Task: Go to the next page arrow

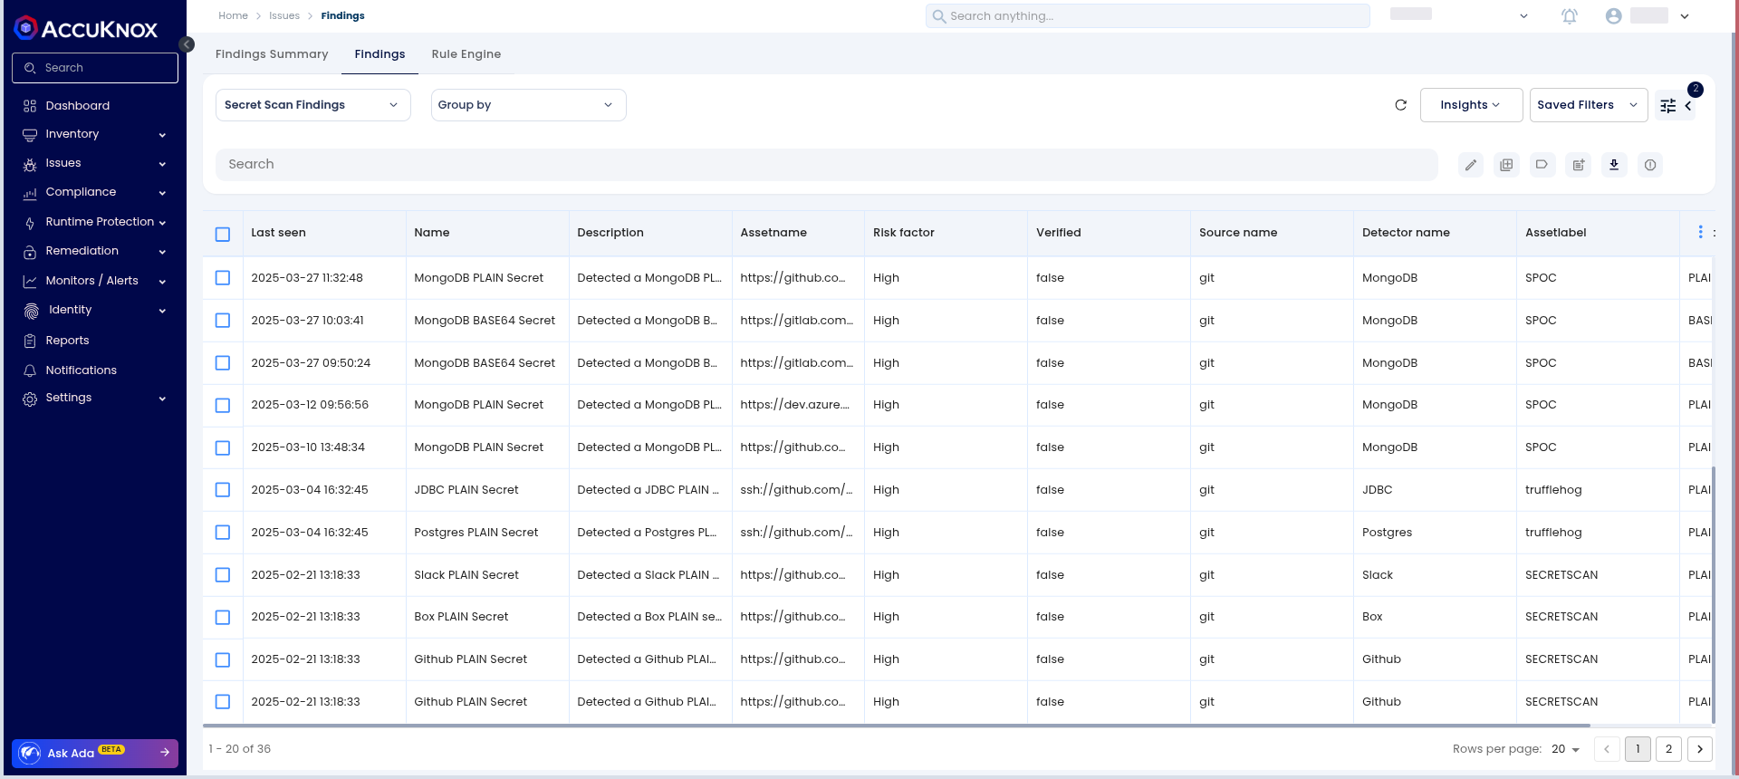Action: click(1700, 749)
